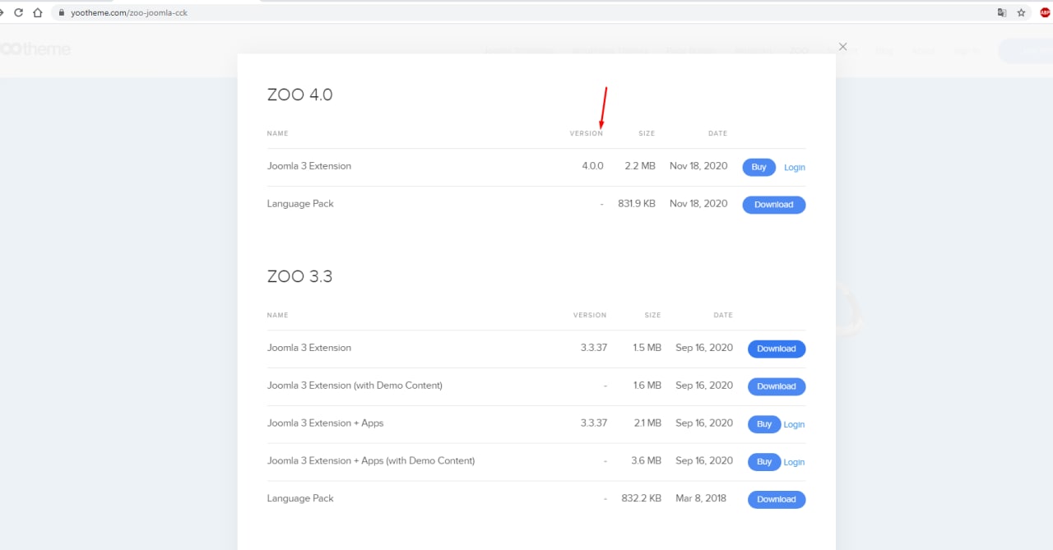Select Nov 18, 2020 in the 2.2 MB row
Image resolution: width=1053 pixels, height=550 pixels.
(698, 166)
